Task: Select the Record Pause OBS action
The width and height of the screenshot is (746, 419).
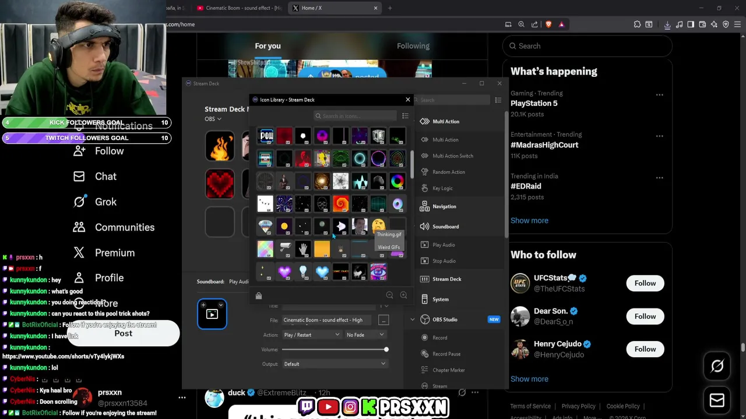Action: pos(446,354)
